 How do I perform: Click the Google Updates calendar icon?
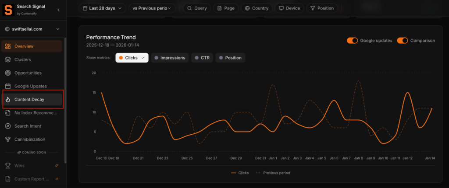click(x=7, y=86)
